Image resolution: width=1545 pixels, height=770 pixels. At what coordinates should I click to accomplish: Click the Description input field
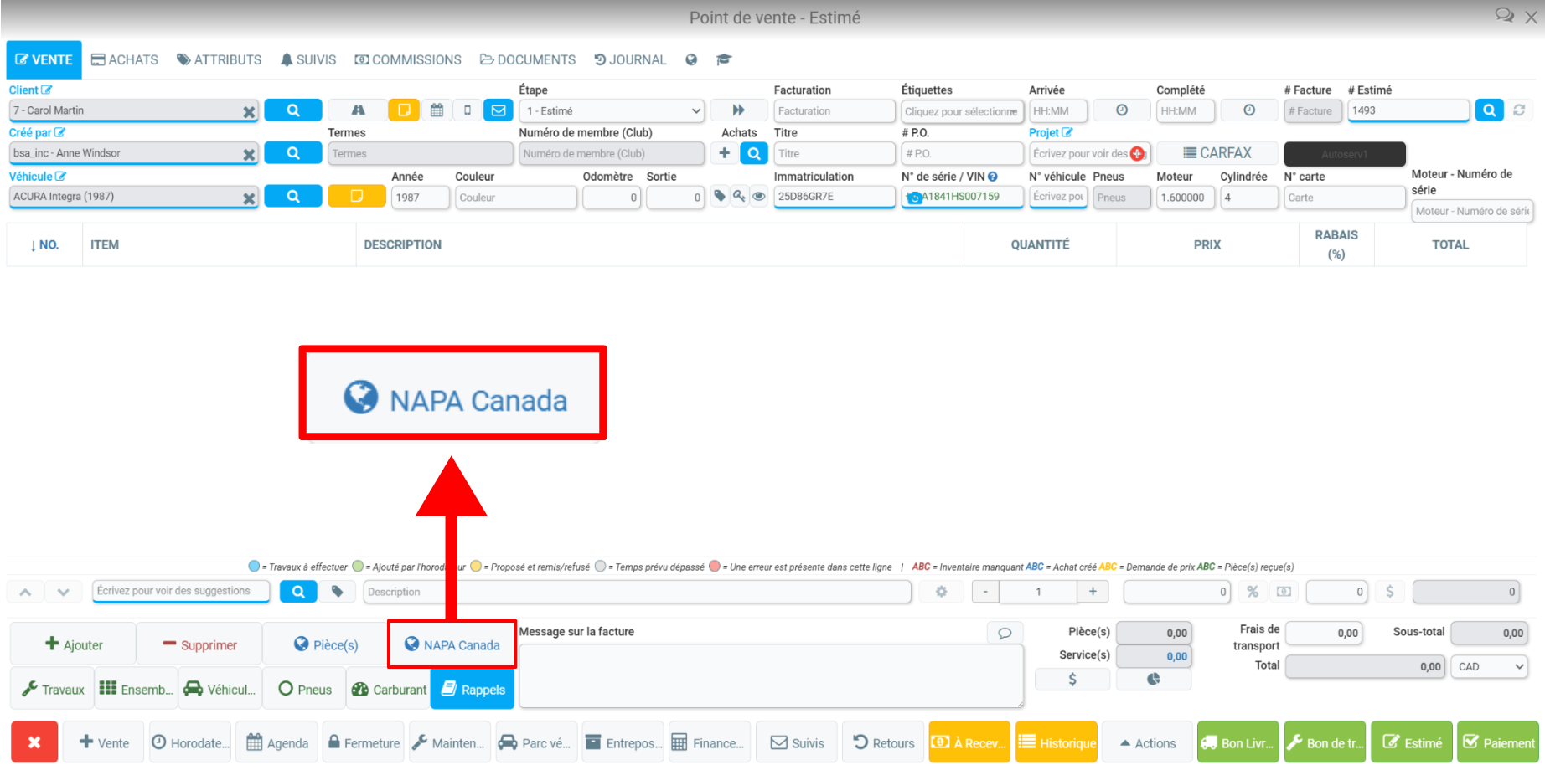coord(638,592)
